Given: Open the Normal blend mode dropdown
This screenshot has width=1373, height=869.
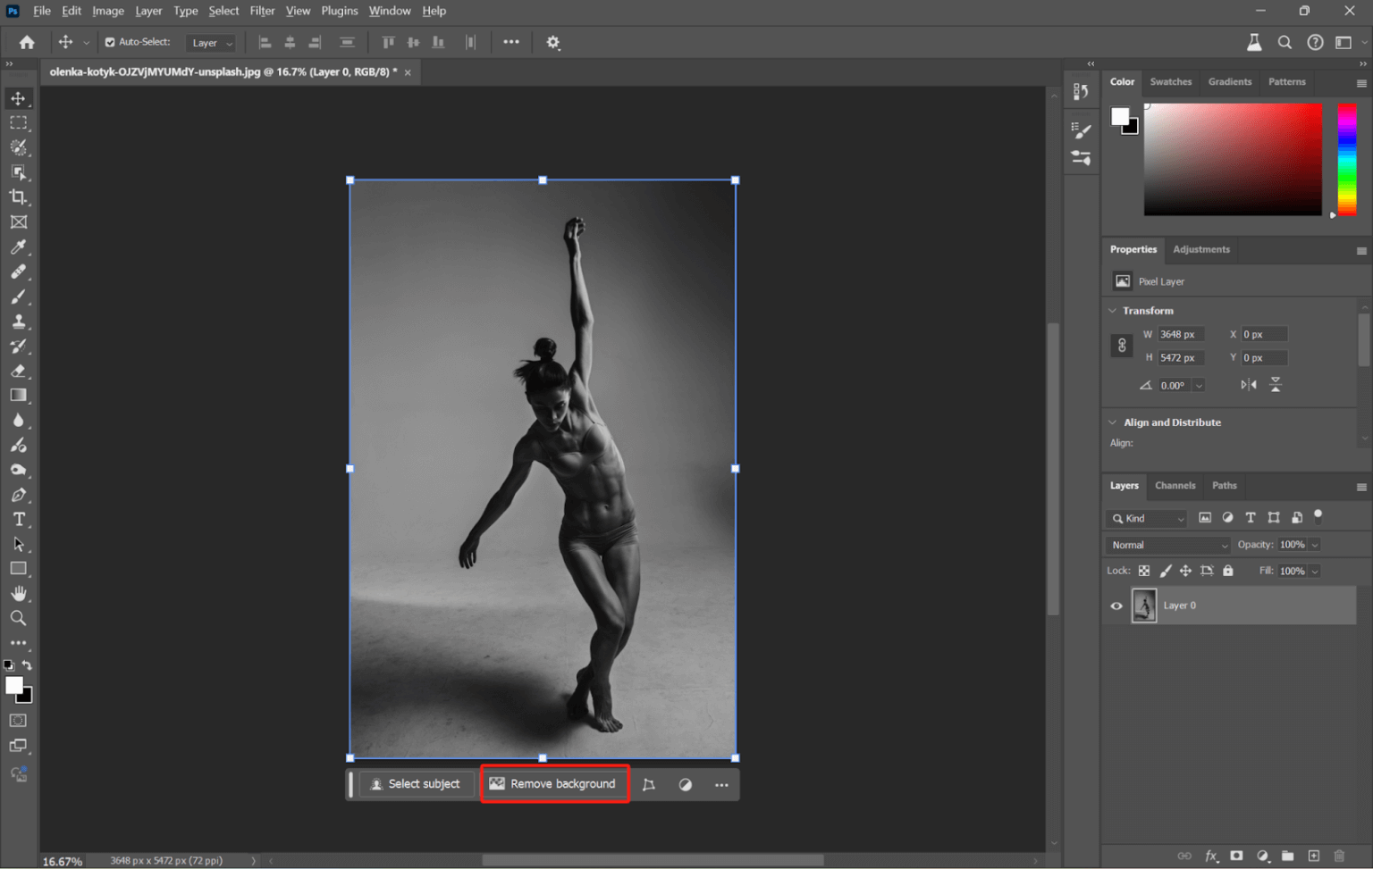Looking at the screenshot, I should pyautogui.click(x=1168, y=545).
